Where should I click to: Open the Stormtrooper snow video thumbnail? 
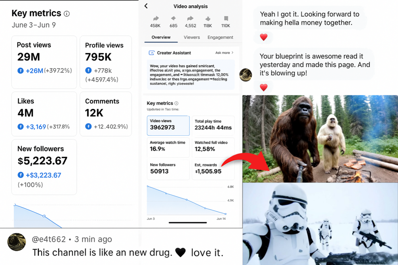[x=320, y=224]
